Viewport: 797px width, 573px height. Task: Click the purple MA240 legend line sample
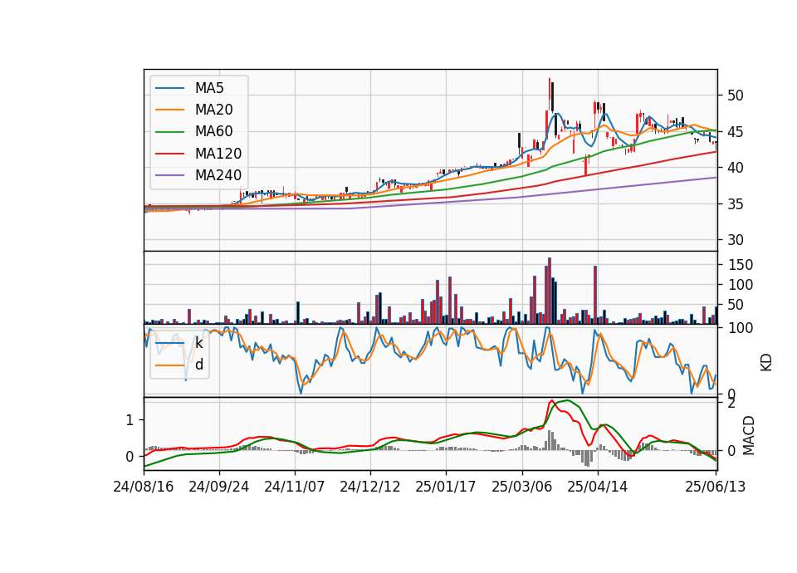click(x=169, y=175)
